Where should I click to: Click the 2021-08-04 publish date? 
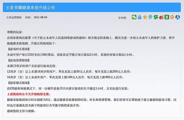(40, 18)
